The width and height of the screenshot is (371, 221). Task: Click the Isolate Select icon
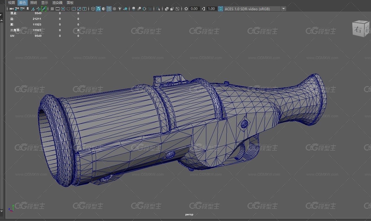(158, 9)
